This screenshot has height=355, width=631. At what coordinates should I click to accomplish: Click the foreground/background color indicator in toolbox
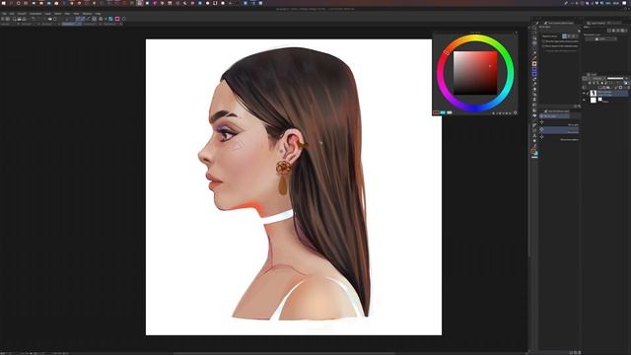534,153
